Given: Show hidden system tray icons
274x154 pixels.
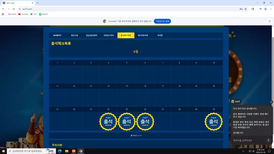Looking at the screenshot, I should 243,151.
